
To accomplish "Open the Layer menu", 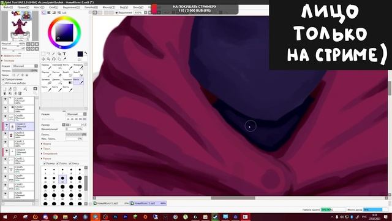I will [x=53, y=7].
